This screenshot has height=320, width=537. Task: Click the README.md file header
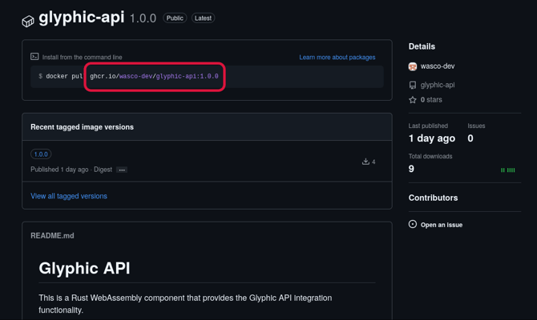[x=52, y=236]
